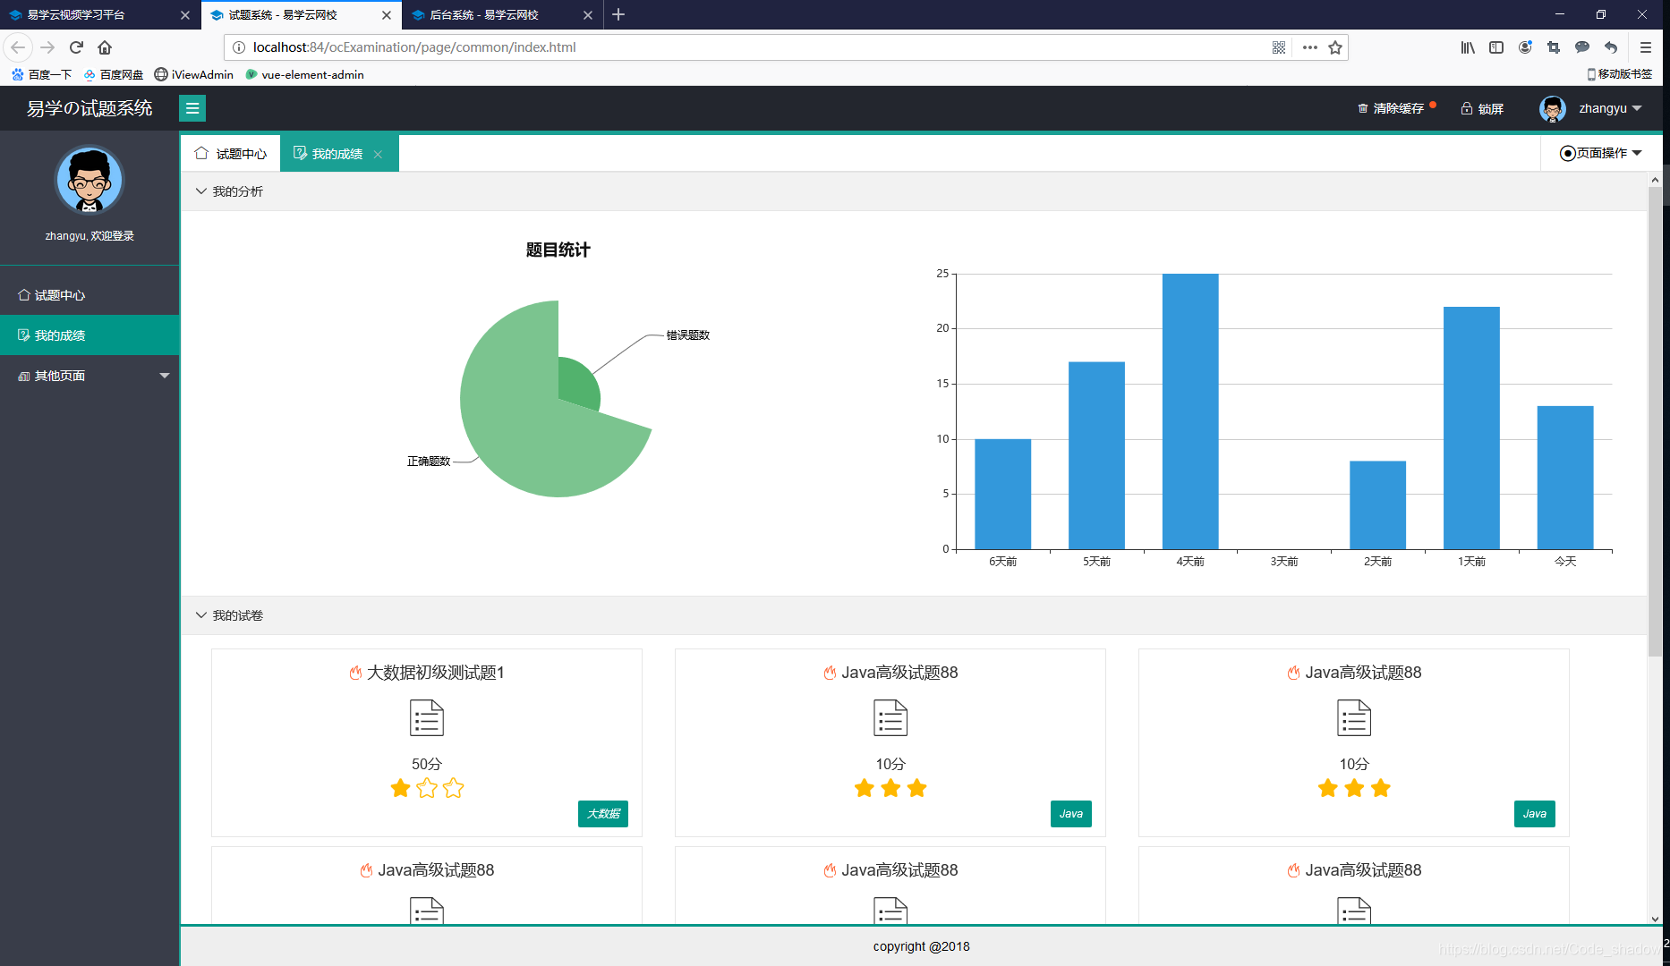Click the document icon on 大数据初级测试题1 card
Viewport: 1670px width, 966px height.
427,717
